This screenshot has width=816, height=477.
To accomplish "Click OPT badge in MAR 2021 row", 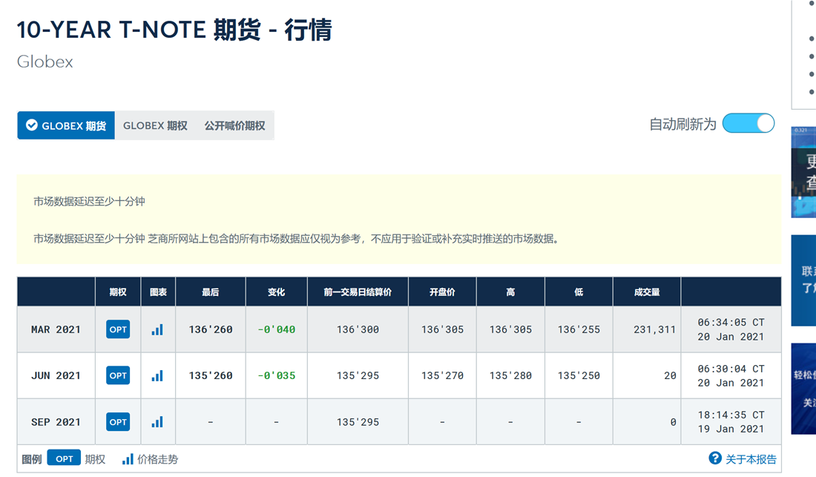I will pos(118,329).
